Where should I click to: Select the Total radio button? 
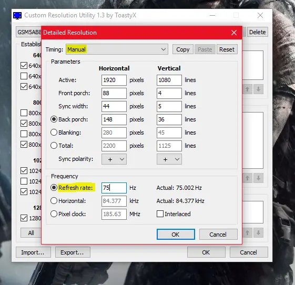click(54, 146)
